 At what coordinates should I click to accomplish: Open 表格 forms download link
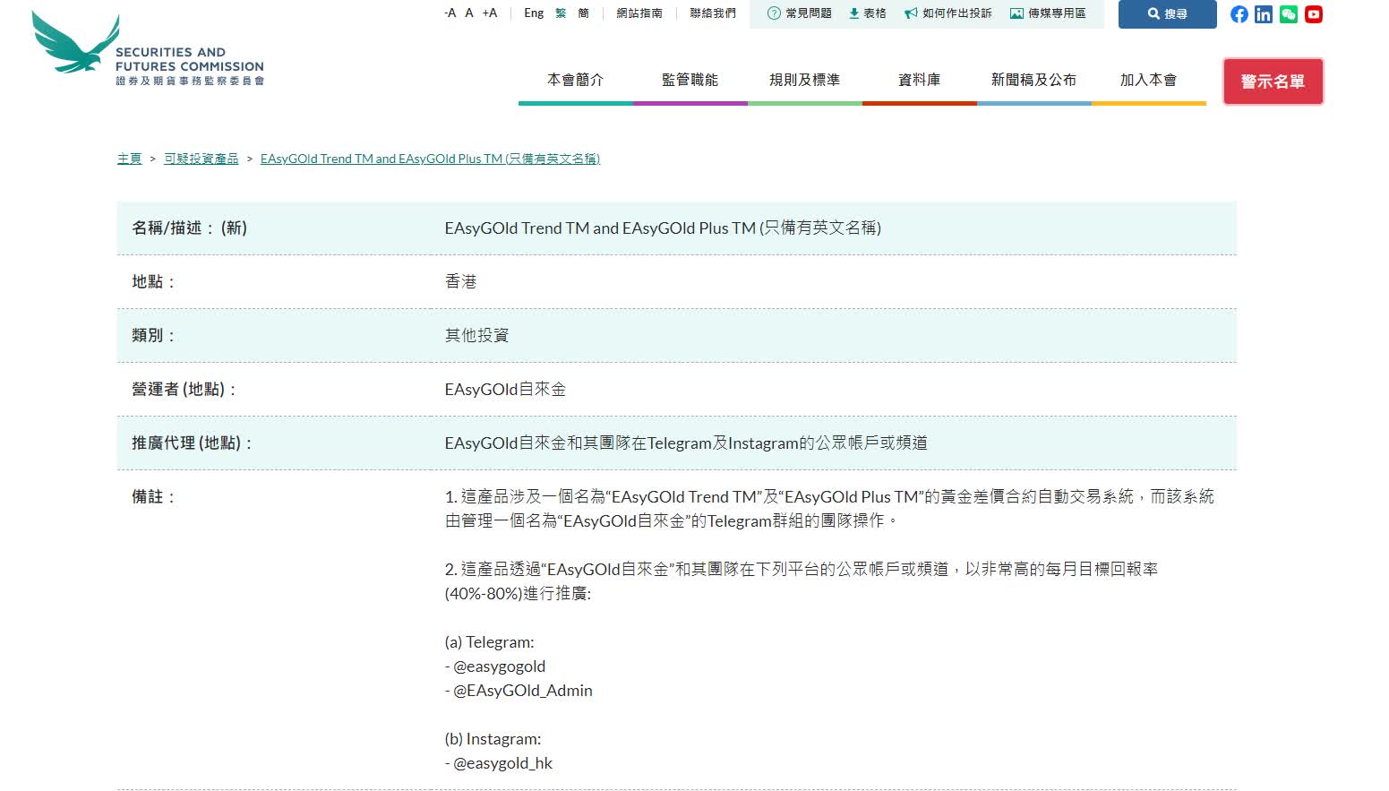[x=868, y=13]
